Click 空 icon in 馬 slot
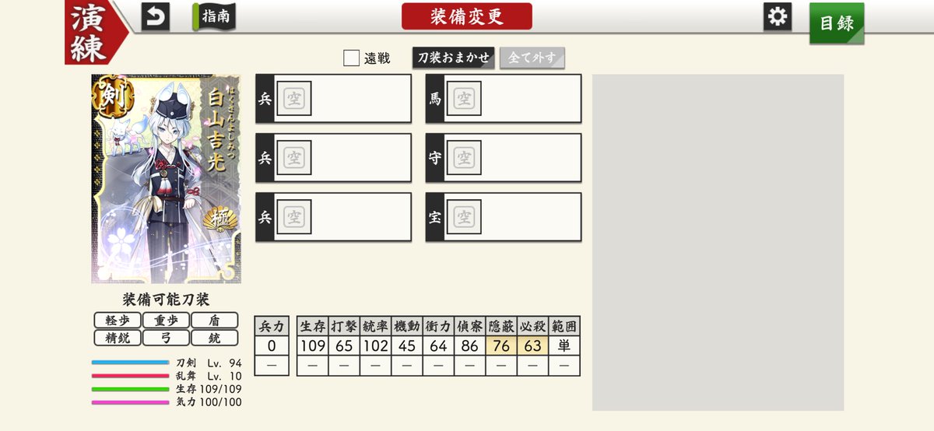This screenshot has height=431, width=934. click(464, 99)
